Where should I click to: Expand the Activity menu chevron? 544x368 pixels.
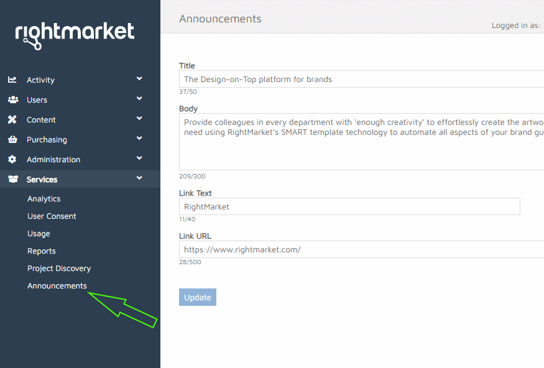coord(139,79)
